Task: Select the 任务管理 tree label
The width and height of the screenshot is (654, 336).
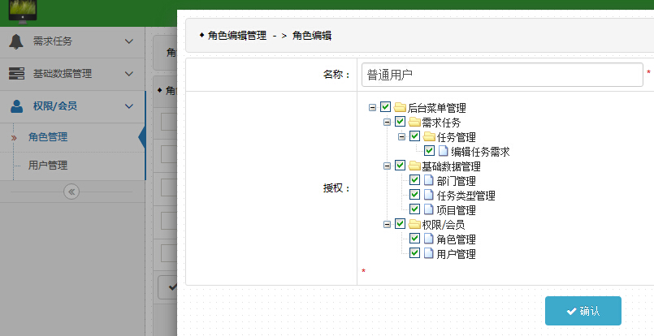Action: click(456, 137)
